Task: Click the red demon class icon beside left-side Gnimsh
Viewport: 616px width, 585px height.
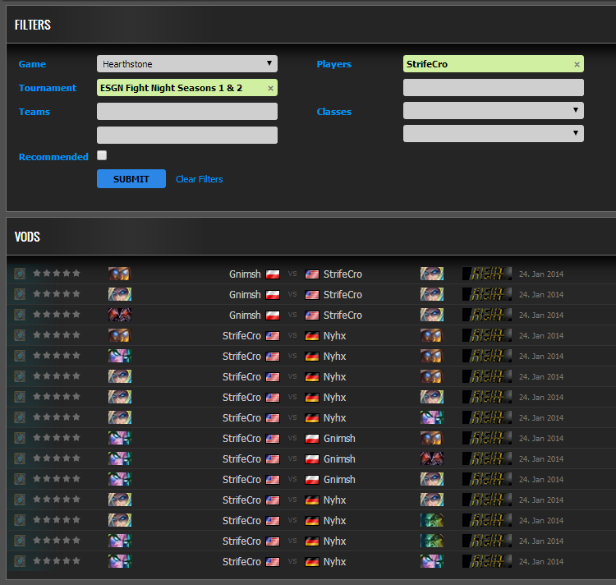Action: tap(119, 315)
